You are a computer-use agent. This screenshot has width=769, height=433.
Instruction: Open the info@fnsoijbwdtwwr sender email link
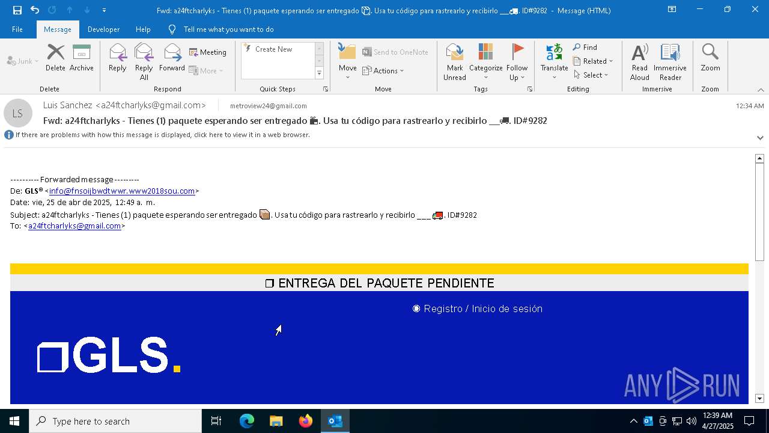[122, 191]
